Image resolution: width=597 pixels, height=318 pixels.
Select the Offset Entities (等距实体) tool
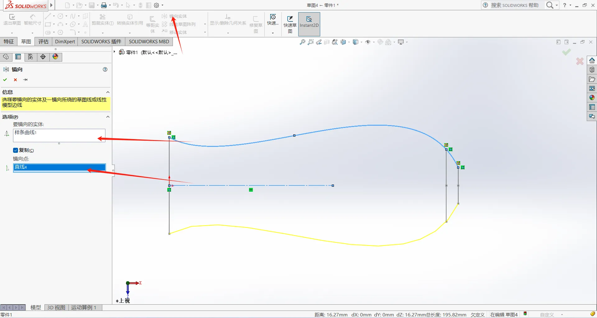click(153, 24)
